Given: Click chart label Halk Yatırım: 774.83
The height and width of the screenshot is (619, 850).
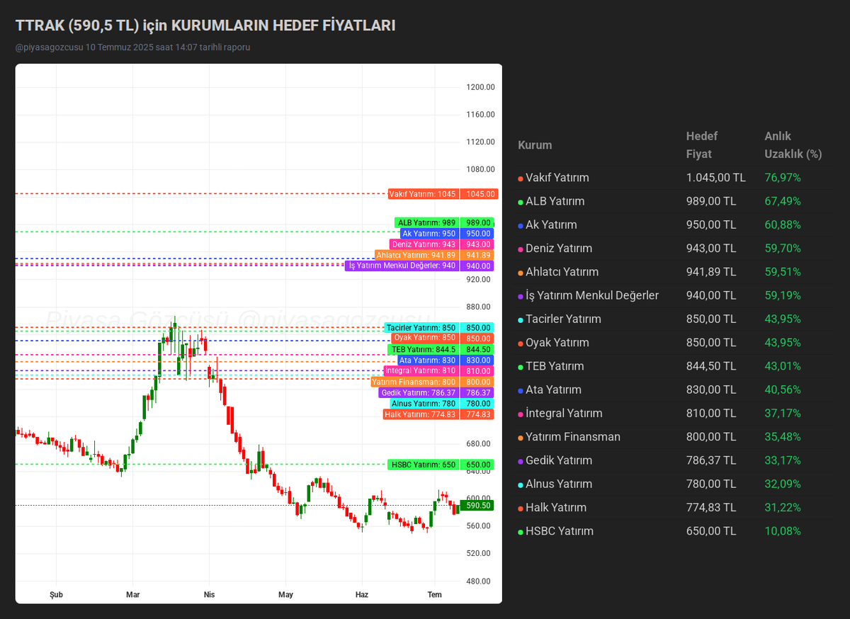Looking at the screenshot, I should click(421, 414).
